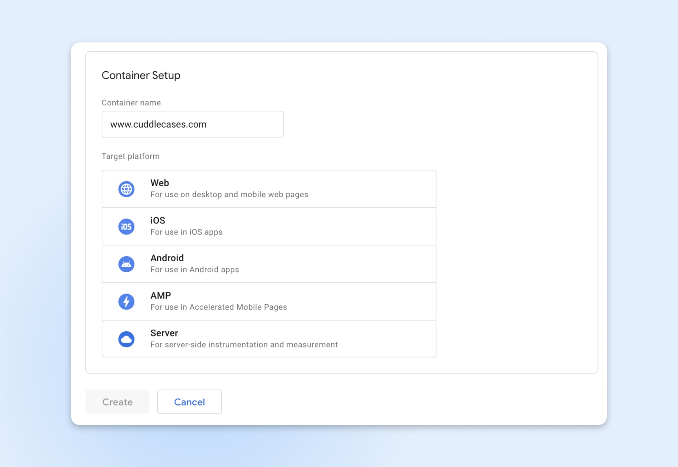The image size is (678, 467).
Task: Click the iOS platform icon
Action: coord(126,227)
